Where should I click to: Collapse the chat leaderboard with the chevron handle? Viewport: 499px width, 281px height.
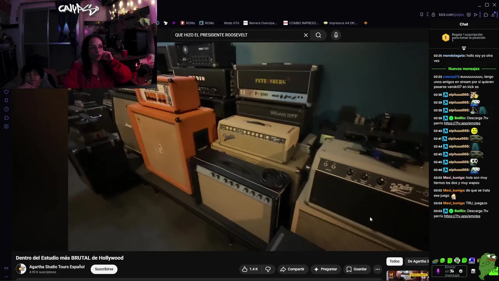(464, 48)
